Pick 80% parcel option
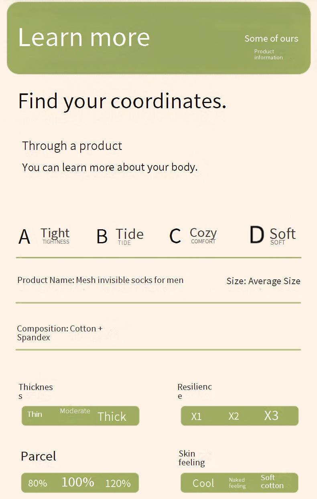317x499 pixels. coord(38,483)
